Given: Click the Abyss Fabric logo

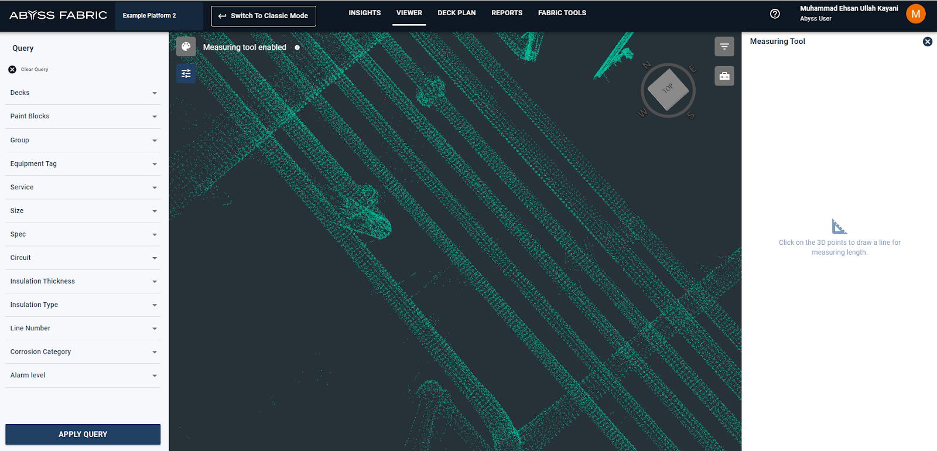Looking at the screenshot, I should [58, 15].
